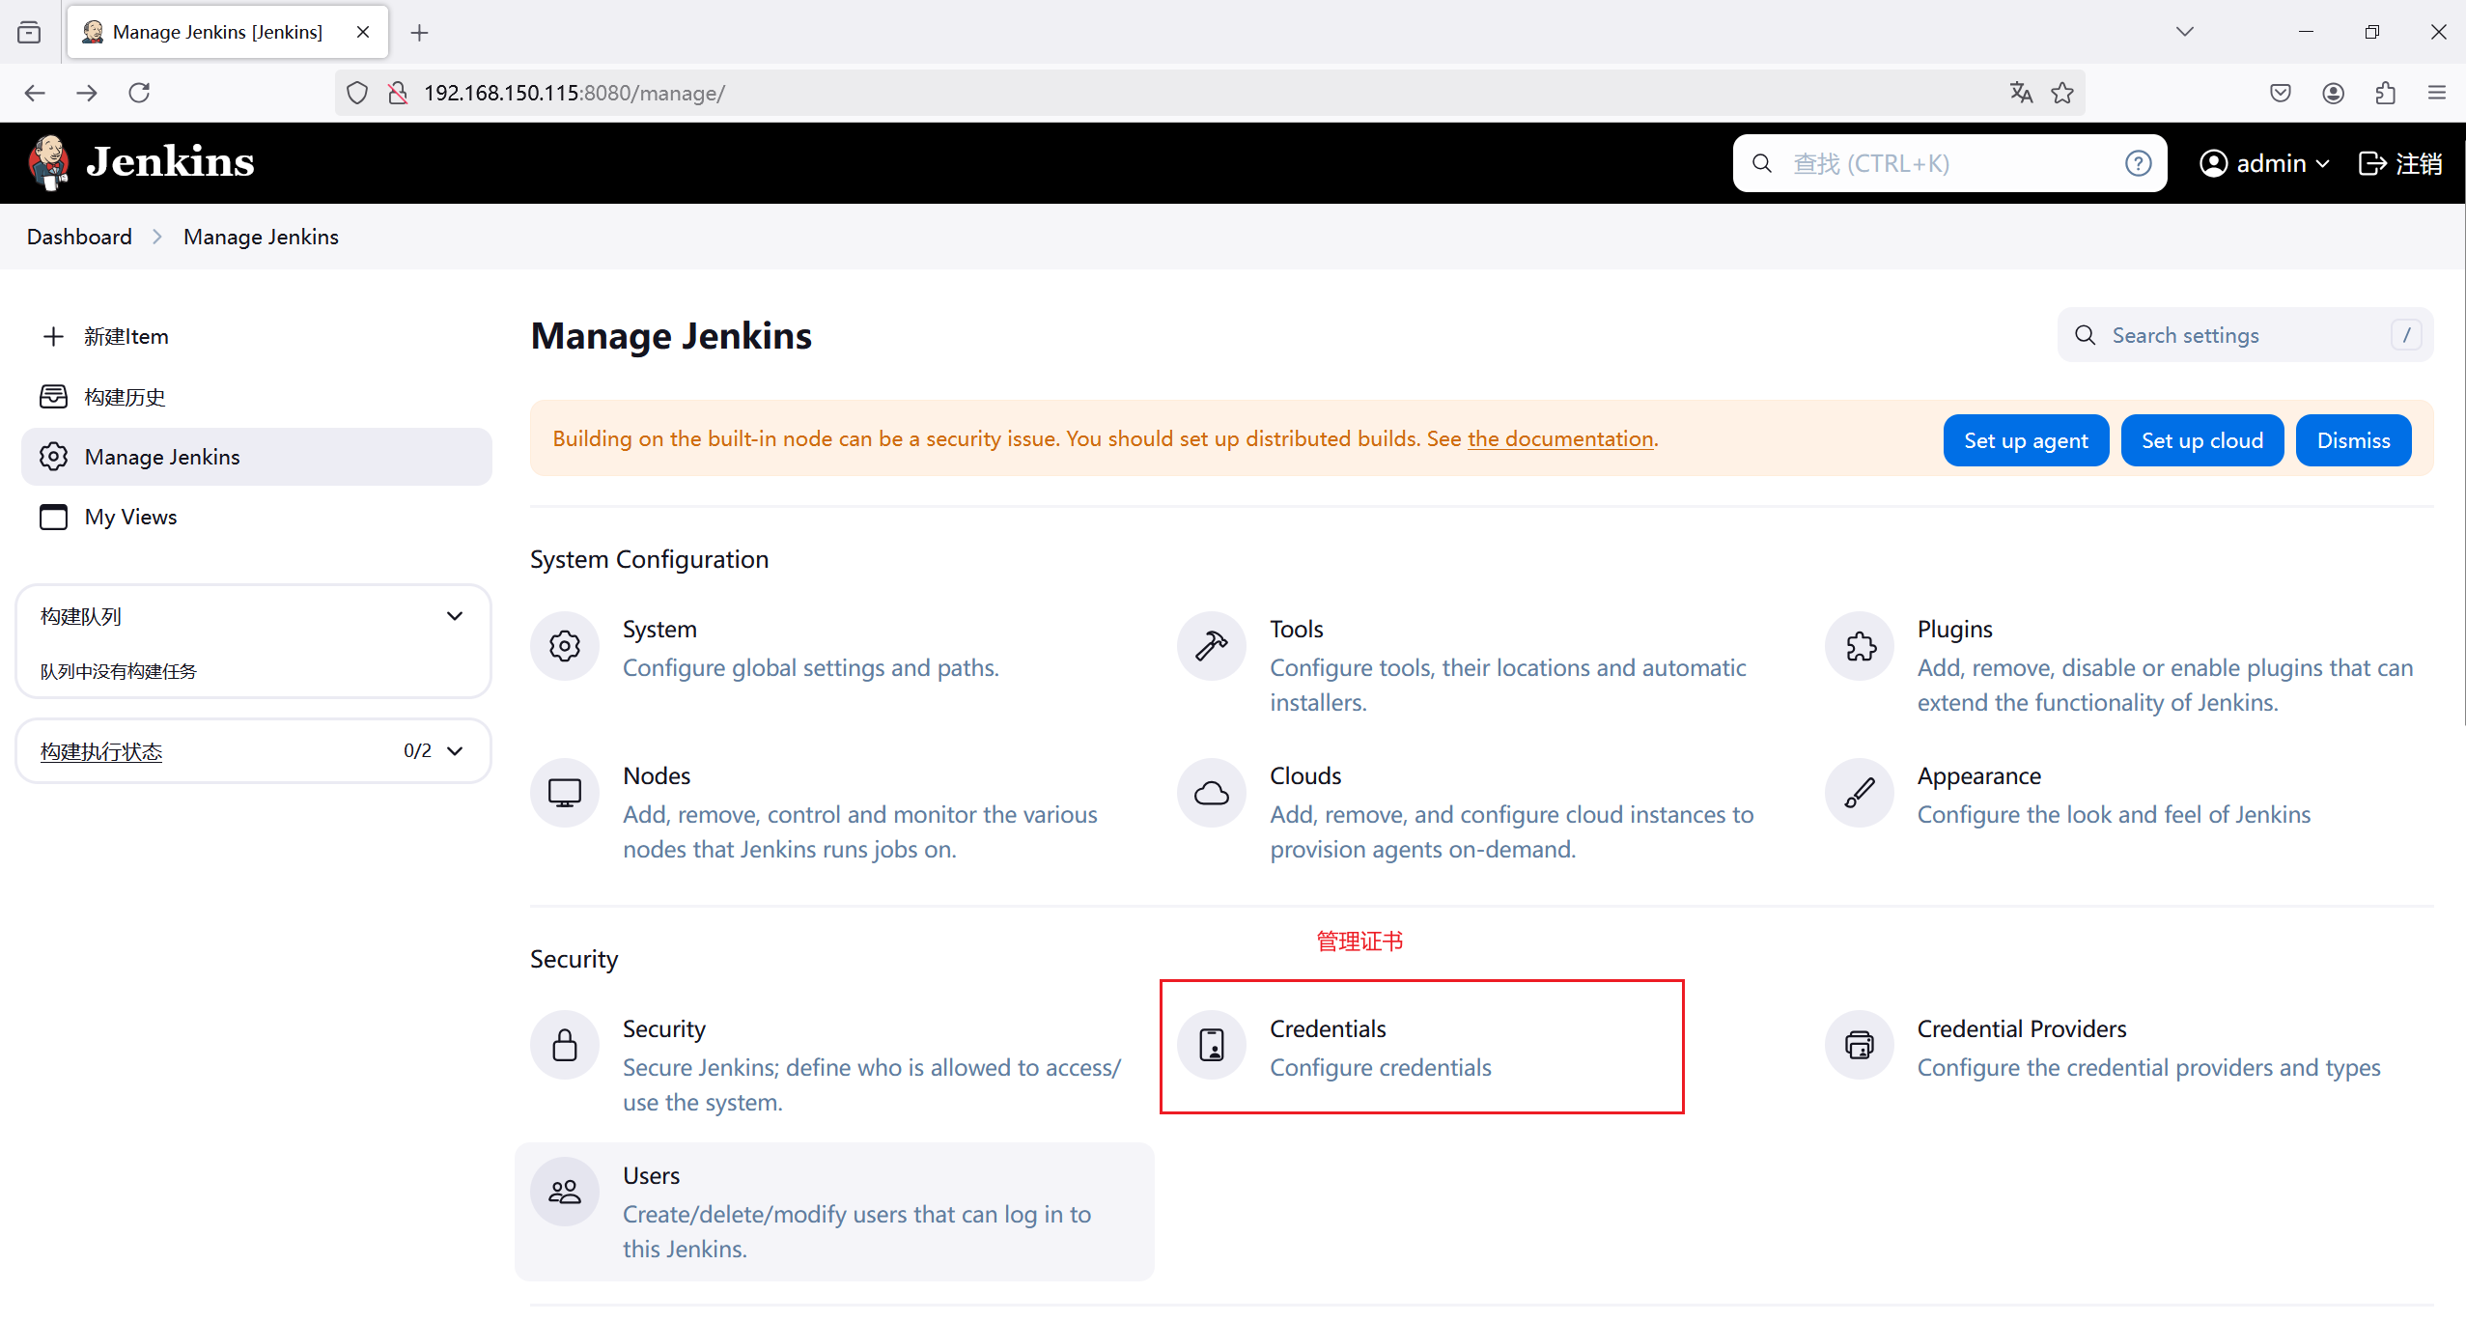Open the documentation link
The image size is (2466, 1321).
coord(1560,438)
